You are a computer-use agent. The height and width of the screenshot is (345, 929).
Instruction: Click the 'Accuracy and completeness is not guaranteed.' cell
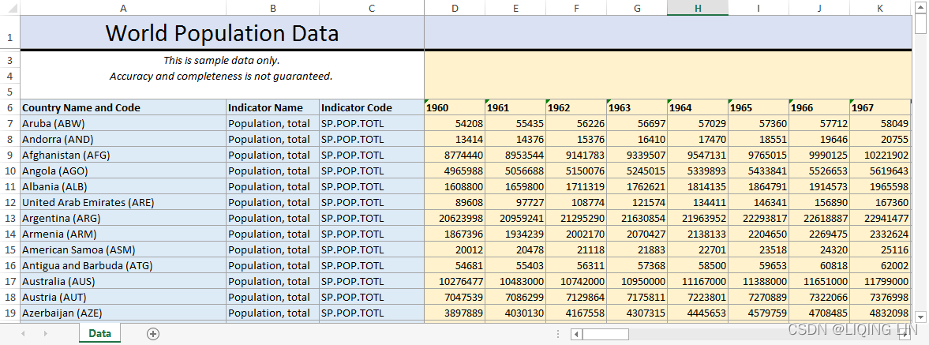coord(222,76)
